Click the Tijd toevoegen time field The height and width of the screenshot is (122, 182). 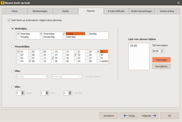(156, 51)
